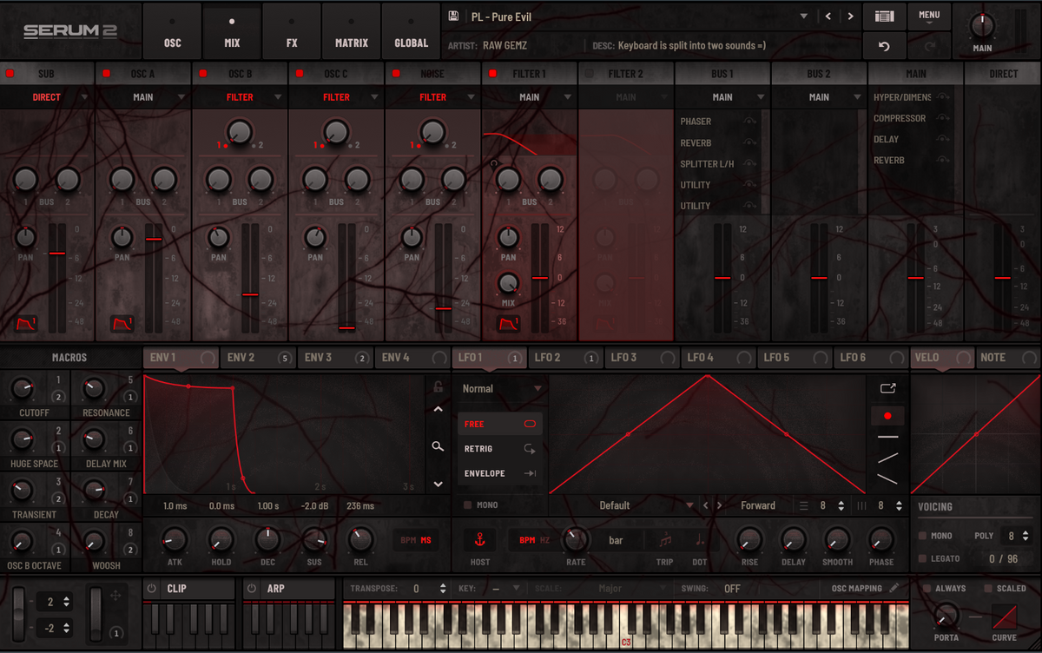Toggle NOISE enable switch
This screenshot has height=653, width=1042.
coord(396,74)
